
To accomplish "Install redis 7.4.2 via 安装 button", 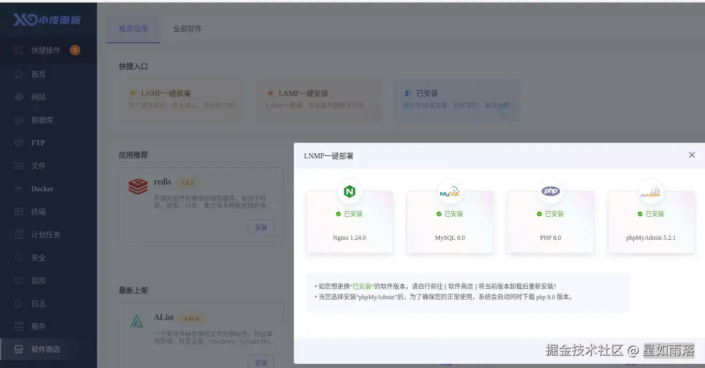I will point(261,228).
